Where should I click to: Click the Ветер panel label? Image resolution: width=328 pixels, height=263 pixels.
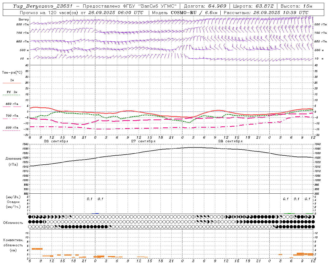point(24,20)
